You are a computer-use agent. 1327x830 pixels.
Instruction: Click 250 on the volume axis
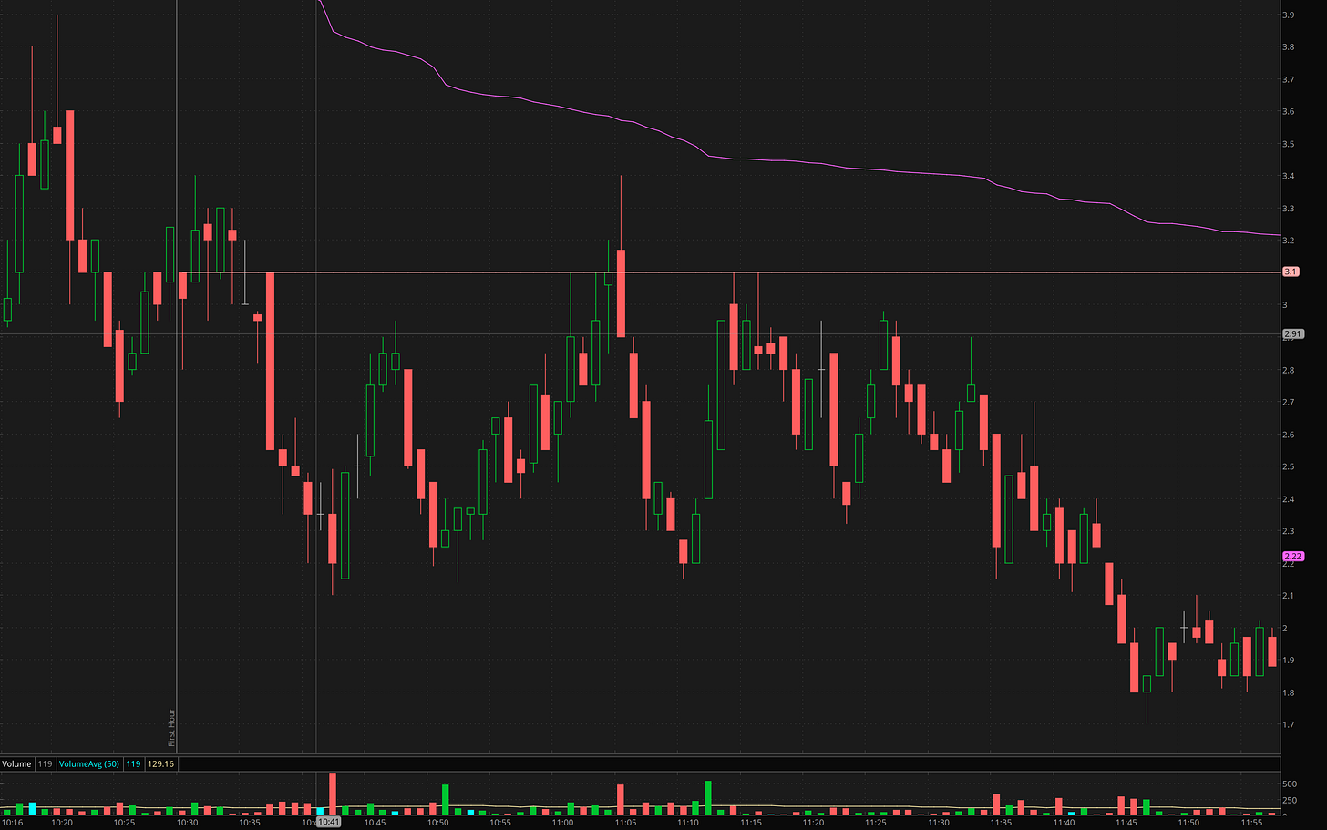pos(1290,801)
